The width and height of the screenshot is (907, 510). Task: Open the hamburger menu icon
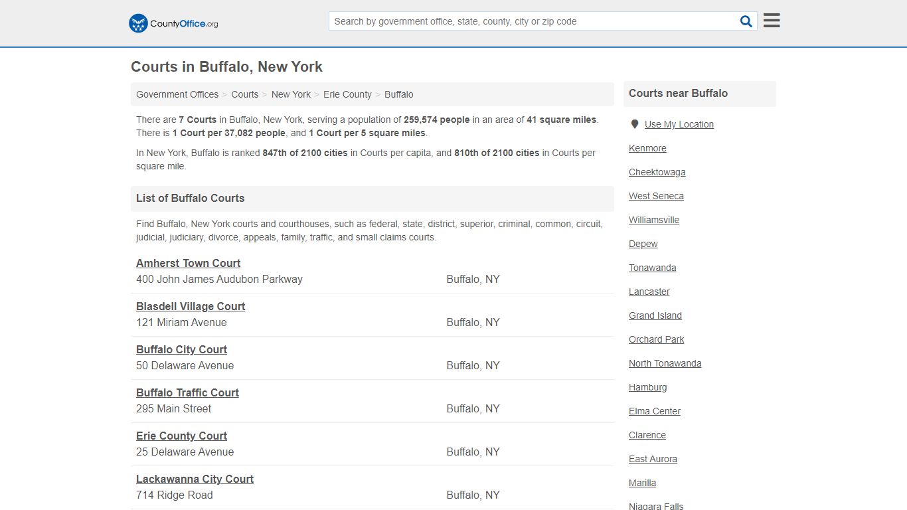coord(772,21)
